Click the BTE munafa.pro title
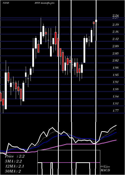 click(44, 3)
